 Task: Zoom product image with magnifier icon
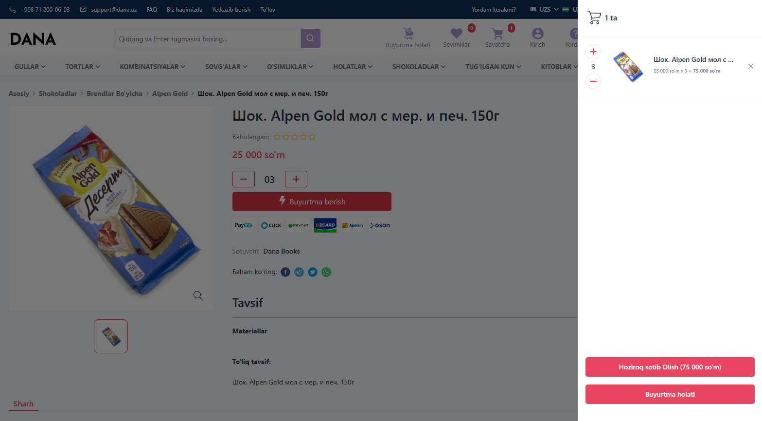198,295
